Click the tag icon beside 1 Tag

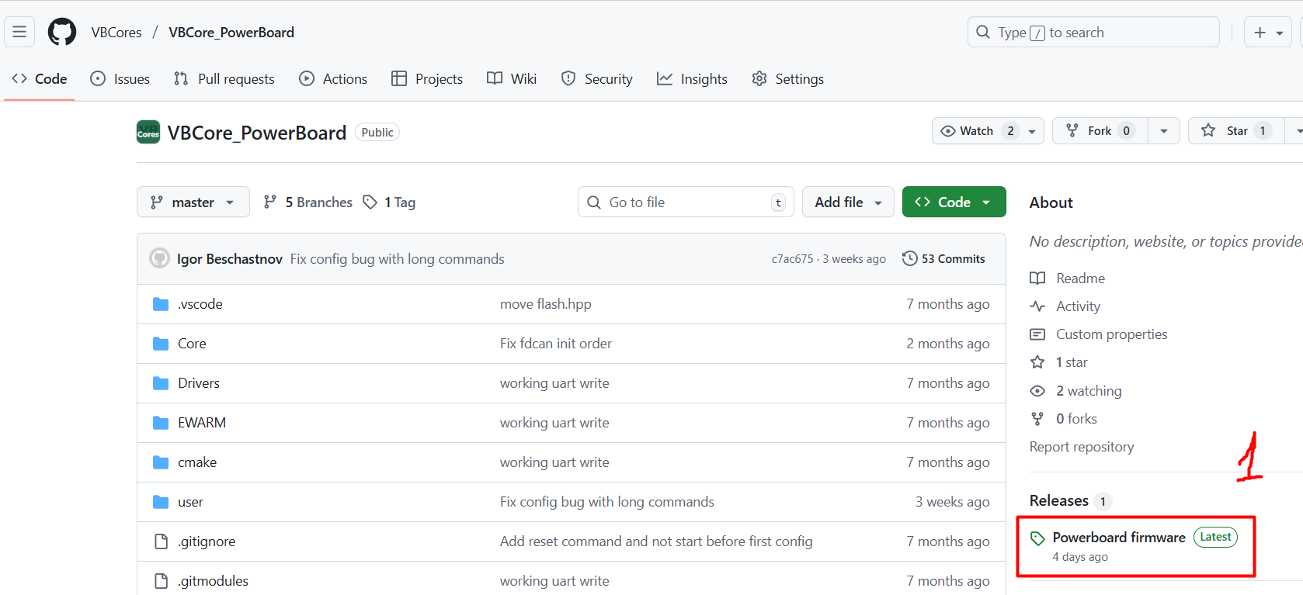tap(370, 202)
